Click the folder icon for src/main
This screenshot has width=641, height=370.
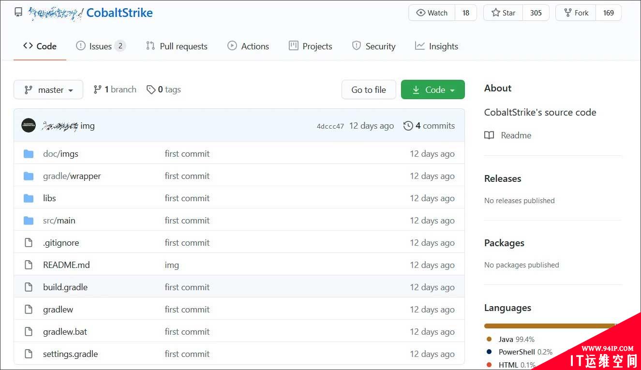29,221
